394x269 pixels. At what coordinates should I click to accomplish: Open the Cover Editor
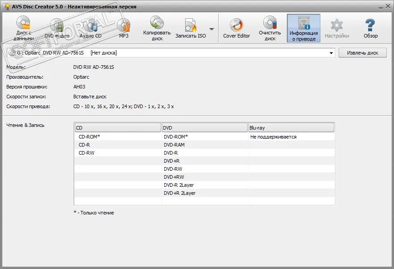pos(236,28)
